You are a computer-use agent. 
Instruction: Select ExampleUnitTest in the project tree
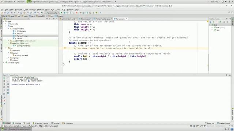23,46
